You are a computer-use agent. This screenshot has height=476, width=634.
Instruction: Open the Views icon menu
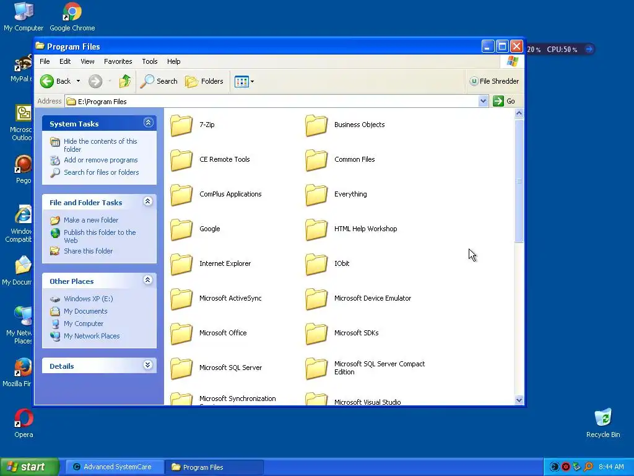pyautogui.click(x=244, y=81)
